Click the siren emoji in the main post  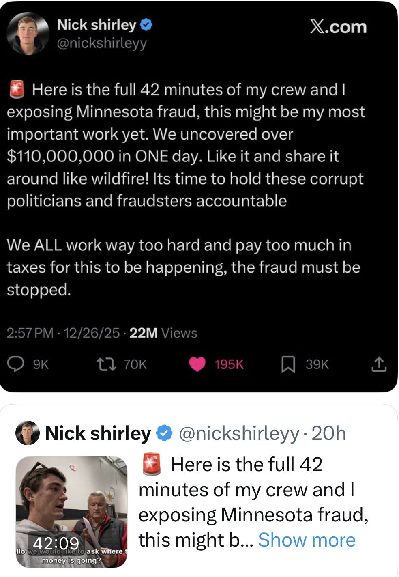17,89
